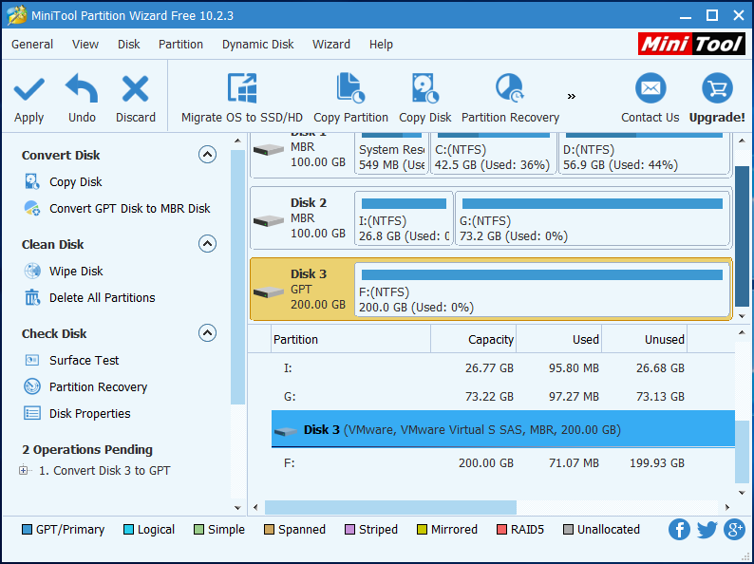The image size is (754, 564).
Task: Sort by the Capacity column header
Action: (473, 340)
